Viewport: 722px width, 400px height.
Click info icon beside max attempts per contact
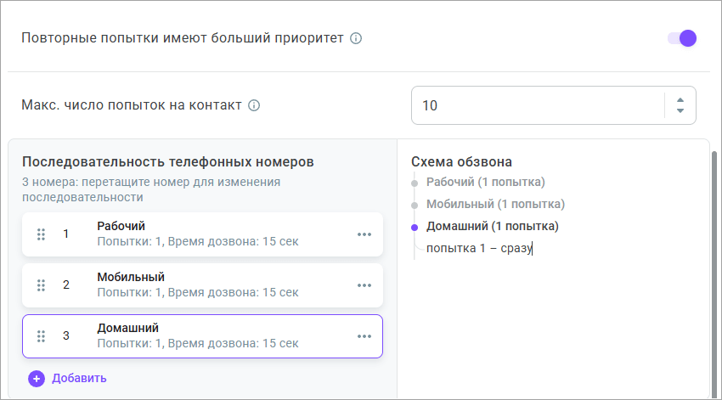[x=253, y=106]
